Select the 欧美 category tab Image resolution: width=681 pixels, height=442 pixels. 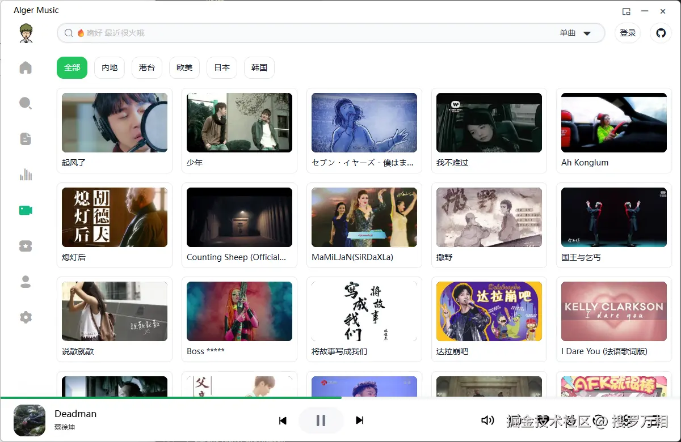184,67
